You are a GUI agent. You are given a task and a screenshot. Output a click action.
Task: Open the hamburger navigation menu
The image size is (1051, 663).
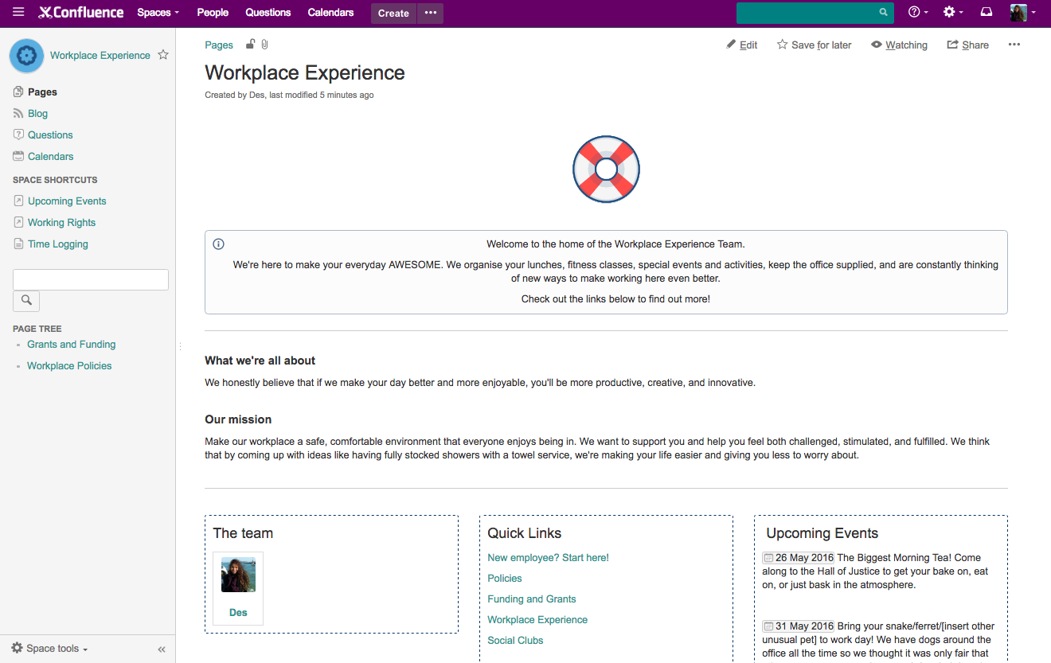pos(18,12)
